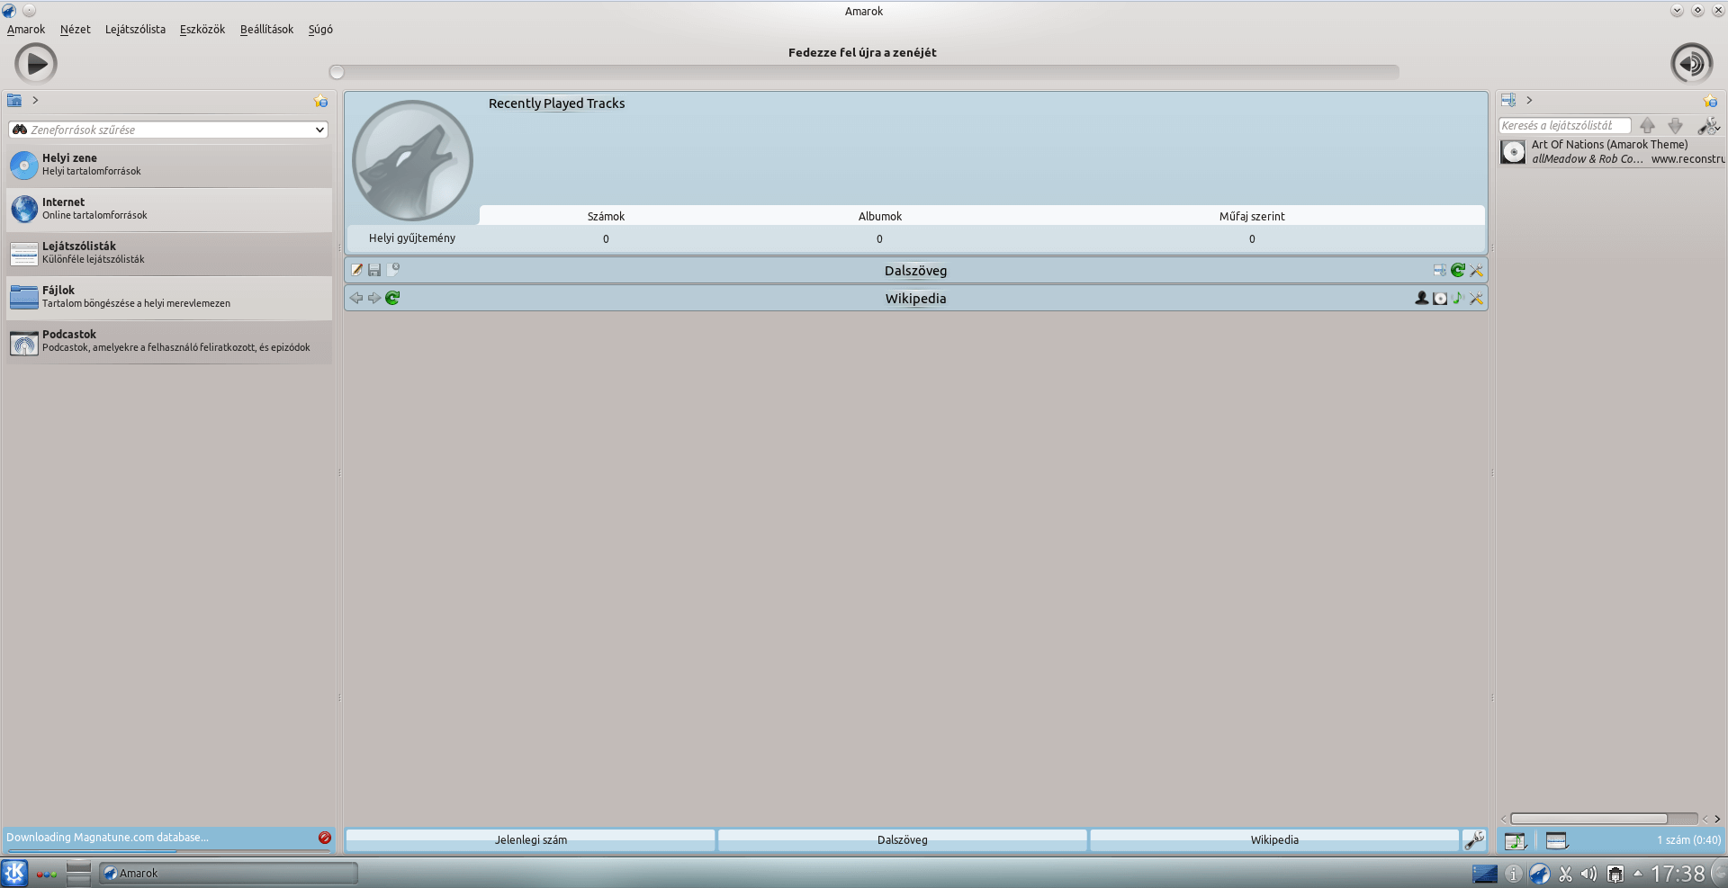
Task: Open the Podcastok section via its antenna icon
Action: (23, 343)
